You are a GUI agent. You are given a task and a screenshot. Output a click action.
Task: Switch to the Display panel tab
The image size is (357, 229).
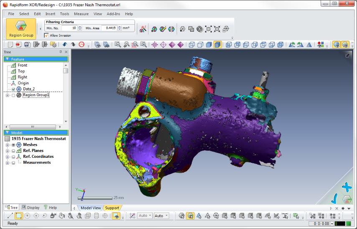pyautogui.click(x=31, y=207)
